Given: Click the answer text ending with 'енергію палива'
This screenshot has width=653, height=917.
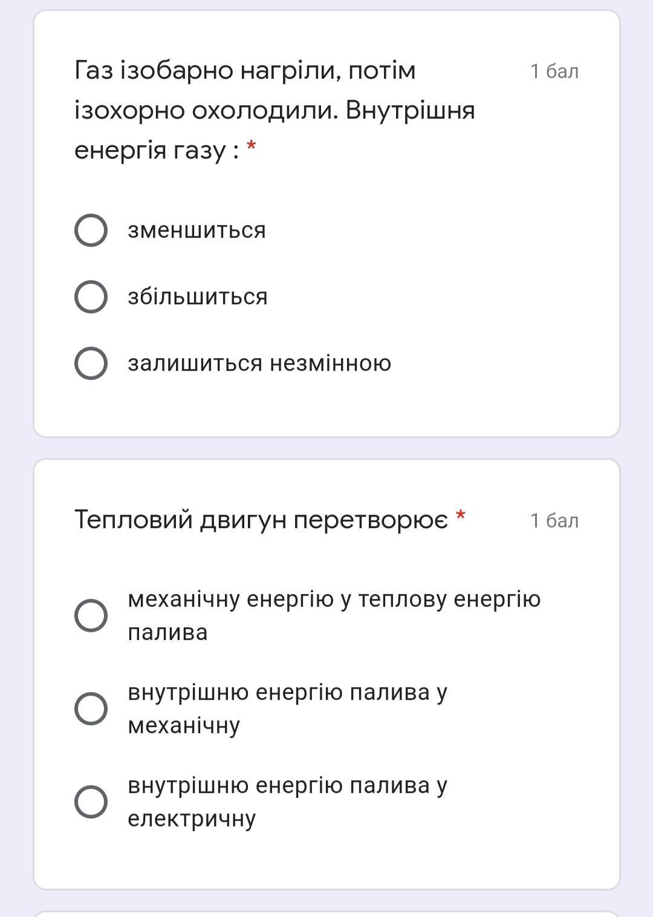Looking at the screenshot, I should pos(334,615).
